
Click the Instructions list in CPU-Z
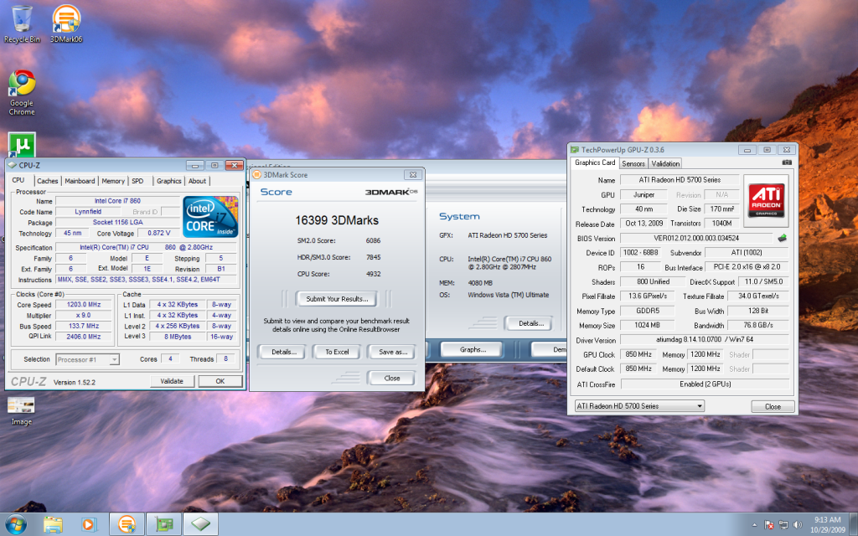click(146, 280)
